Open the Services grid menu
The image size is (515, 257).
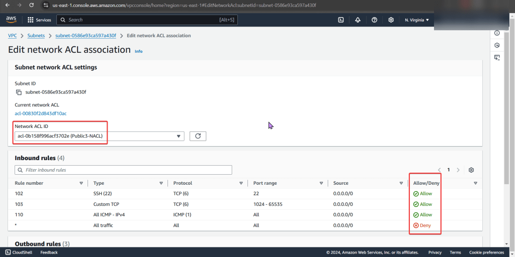click(x=39, y=20)
